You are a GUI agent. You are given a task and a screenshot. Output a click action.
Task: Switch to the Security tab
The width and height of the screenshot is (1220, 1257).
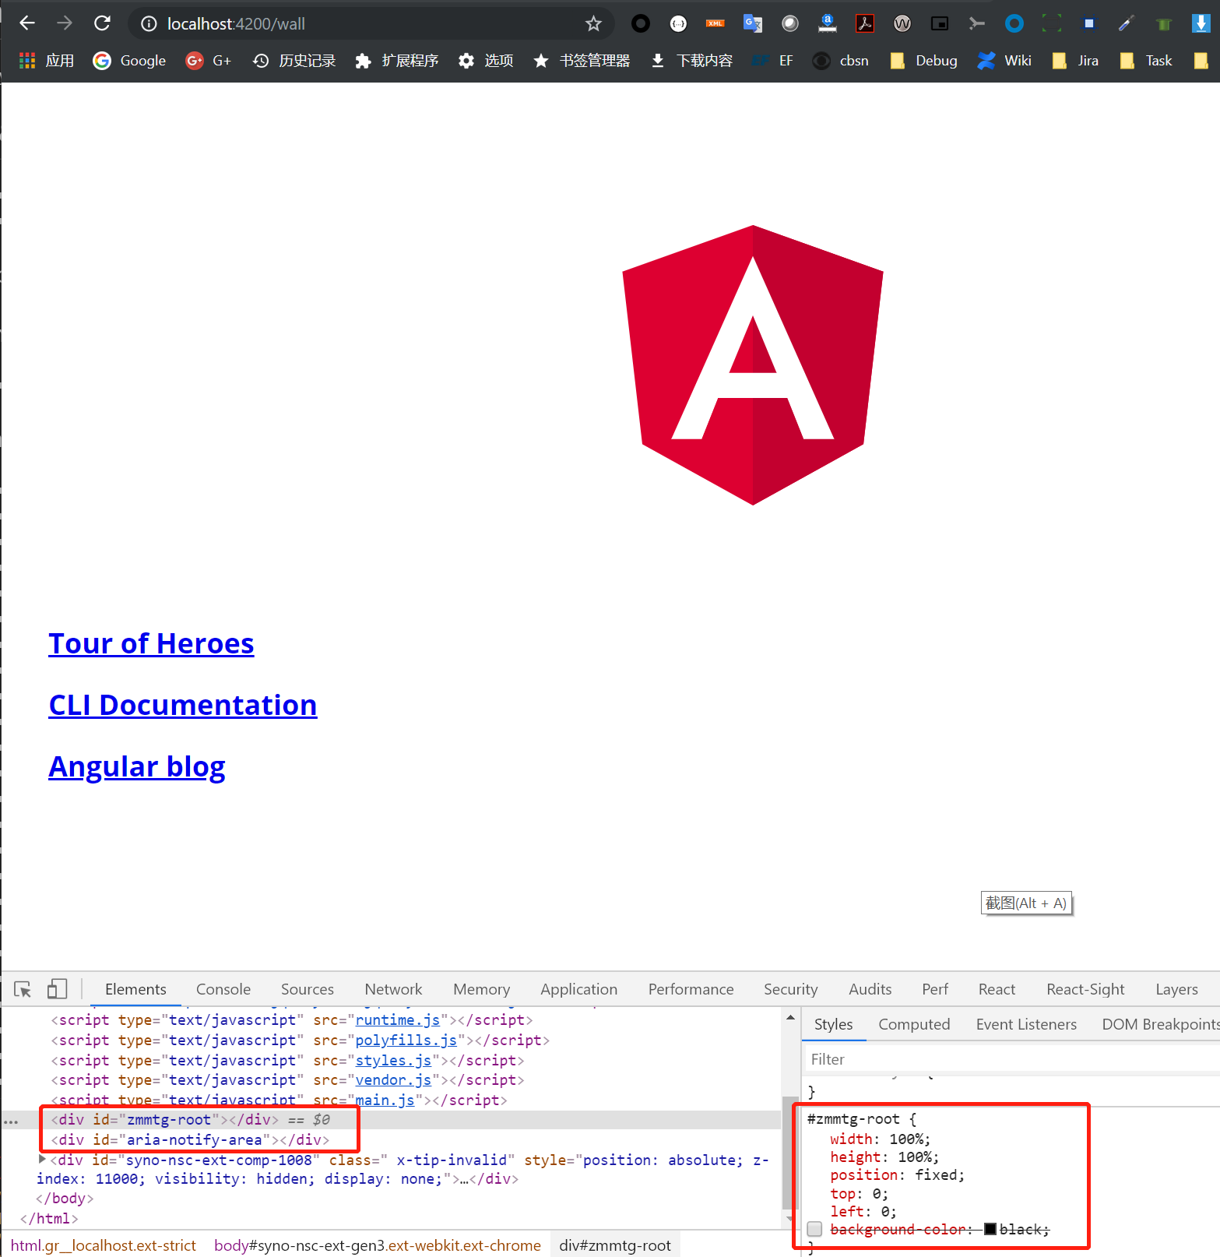point(791,989)
